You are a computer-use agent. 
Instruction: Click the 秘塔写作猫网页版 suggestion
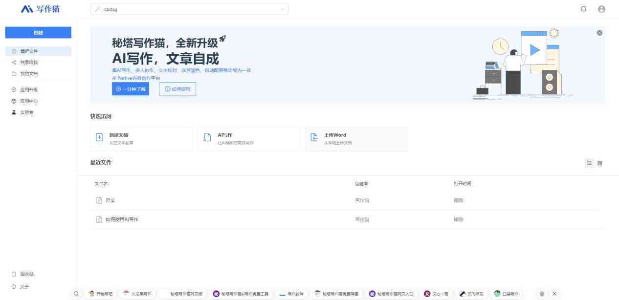click(x=183, y=294)
